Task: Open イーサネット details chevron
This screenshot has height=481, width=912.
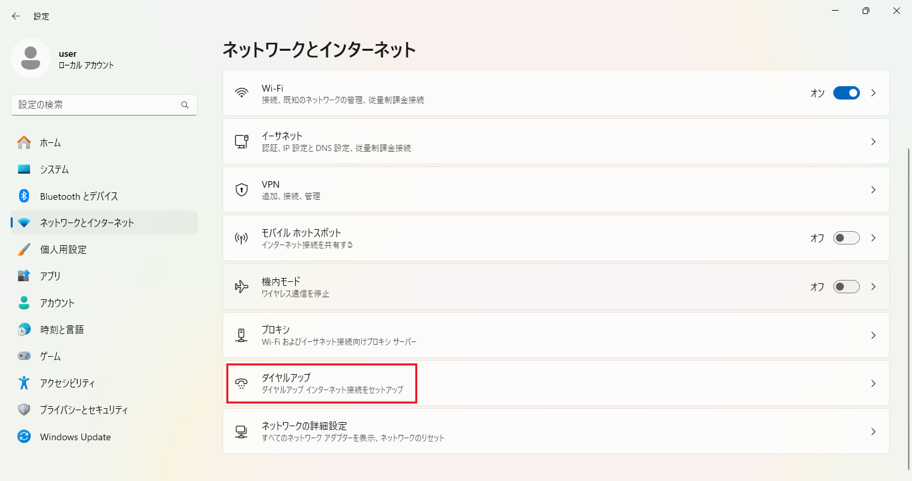Action: [x=873, y=142]
